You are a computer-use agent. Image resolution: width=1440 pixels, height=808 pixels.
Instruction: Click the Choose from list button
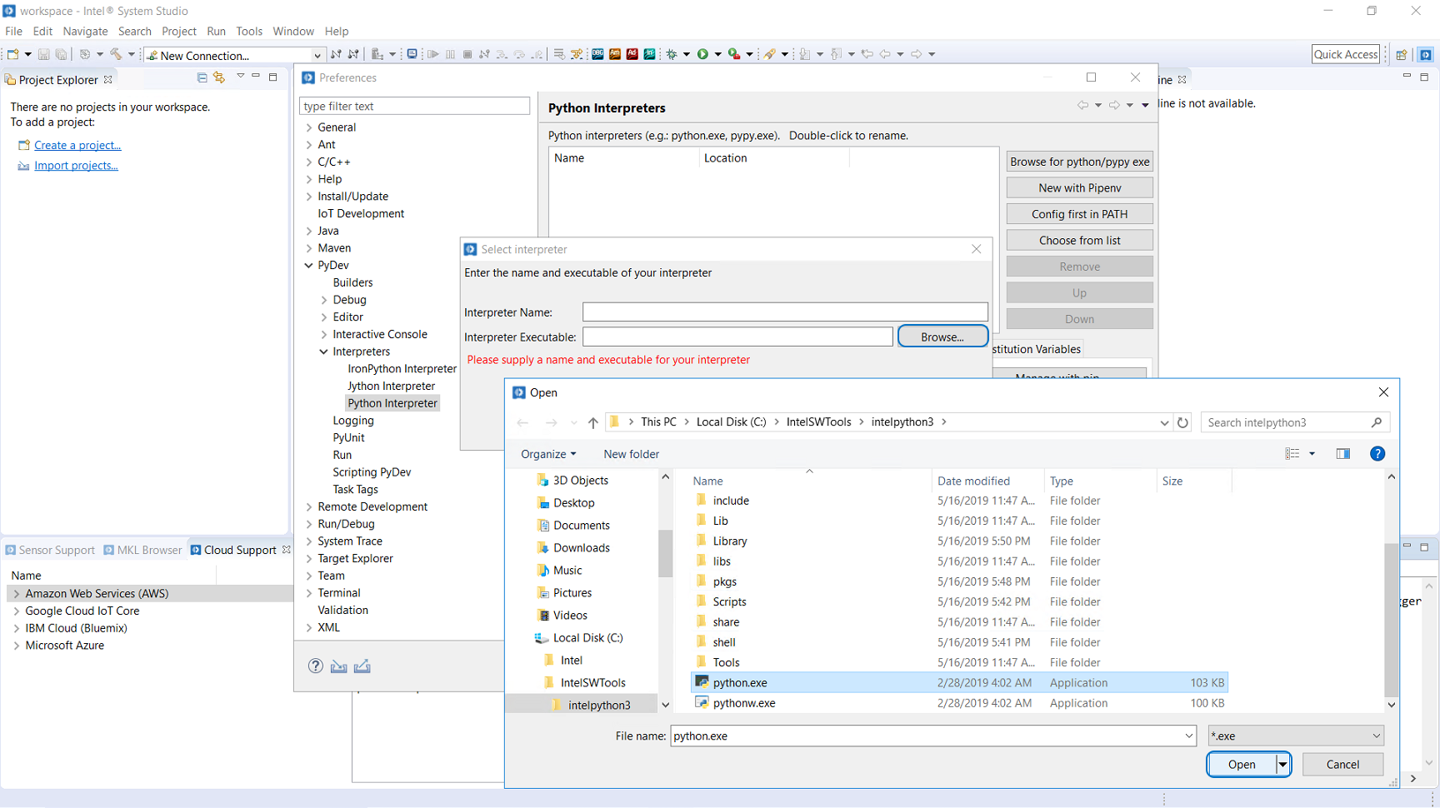[1079, 240]
